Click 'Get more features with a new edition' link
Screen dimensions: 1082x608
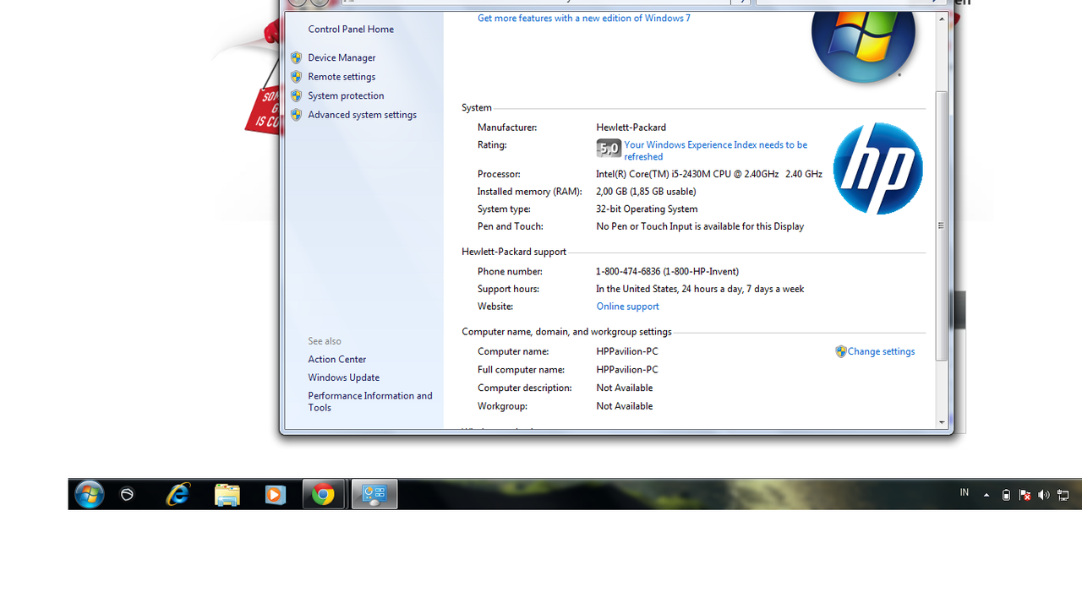[x=583, y=18]
